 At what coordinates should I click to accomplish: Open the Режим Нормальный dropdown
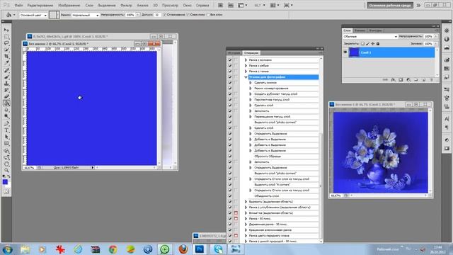click(85, 15)
